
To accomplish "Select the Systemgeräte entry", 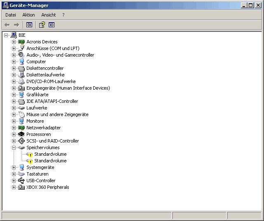I will [40, 167].
